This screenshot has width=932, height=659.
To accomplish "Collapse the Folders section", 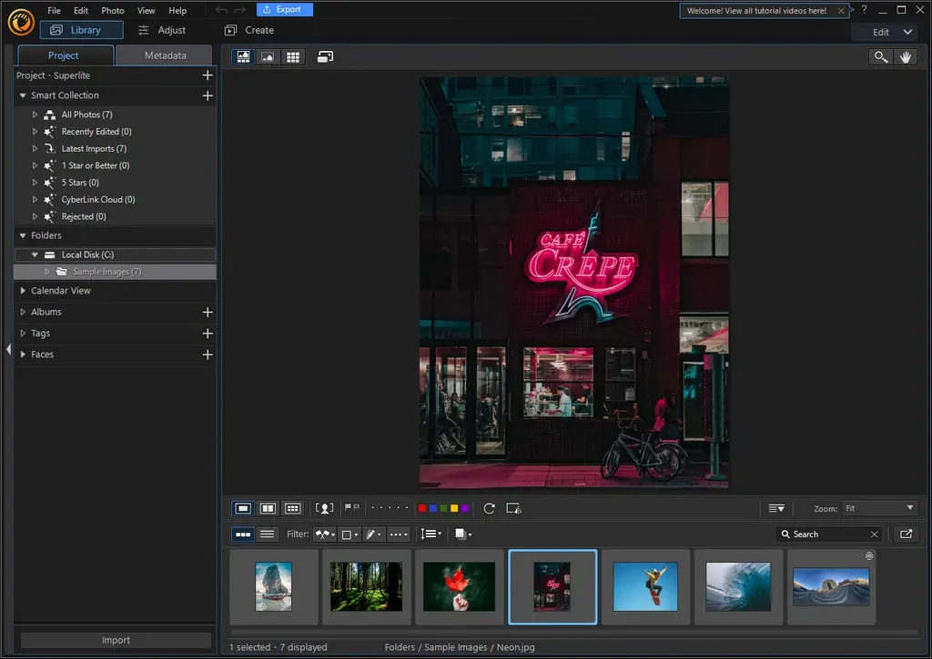I will [x=23, y=235].
